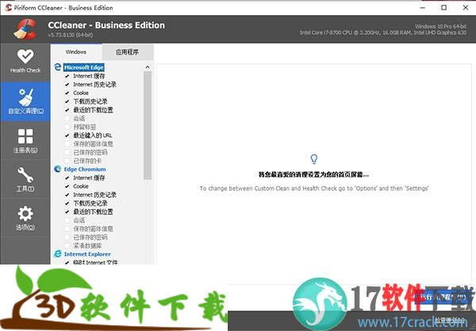The image size is (476, 331).
Task: Click the CCleaner title bar app icon
Action: [x=8, y=8]
